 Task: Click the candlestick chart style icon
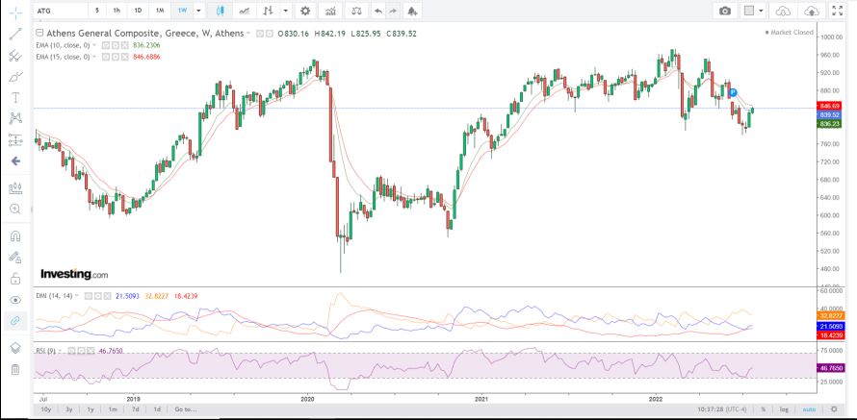(221, 11)
